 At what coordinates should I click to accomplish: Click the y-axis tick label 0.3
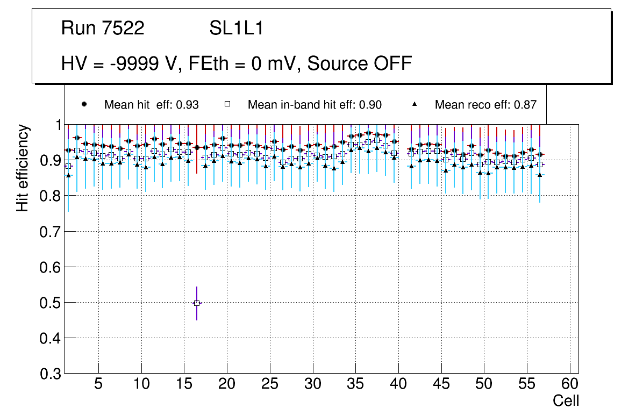49,374
